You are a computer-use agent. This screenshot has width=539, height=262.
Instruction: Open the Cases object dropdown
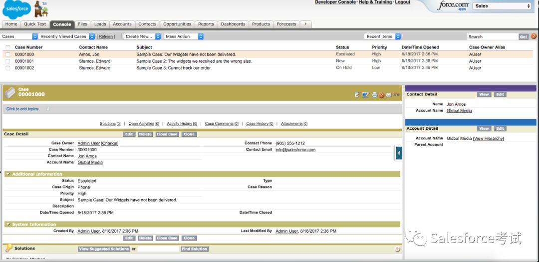[19, 36]
